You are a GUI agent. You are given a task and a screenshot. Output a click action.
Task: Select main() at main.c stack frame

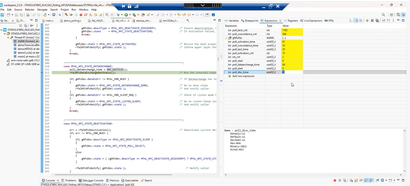[x=27, y=56]
